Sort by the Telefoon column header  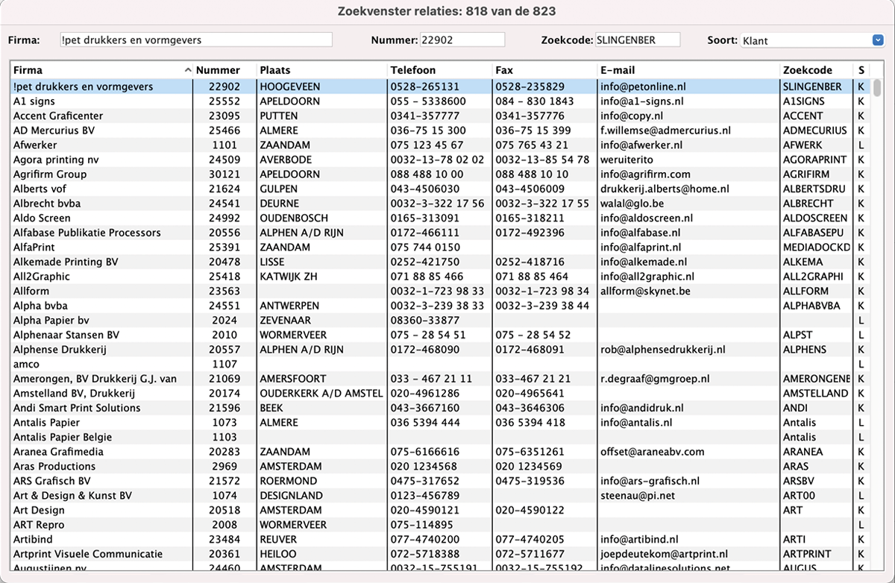(x=439, y=71)
